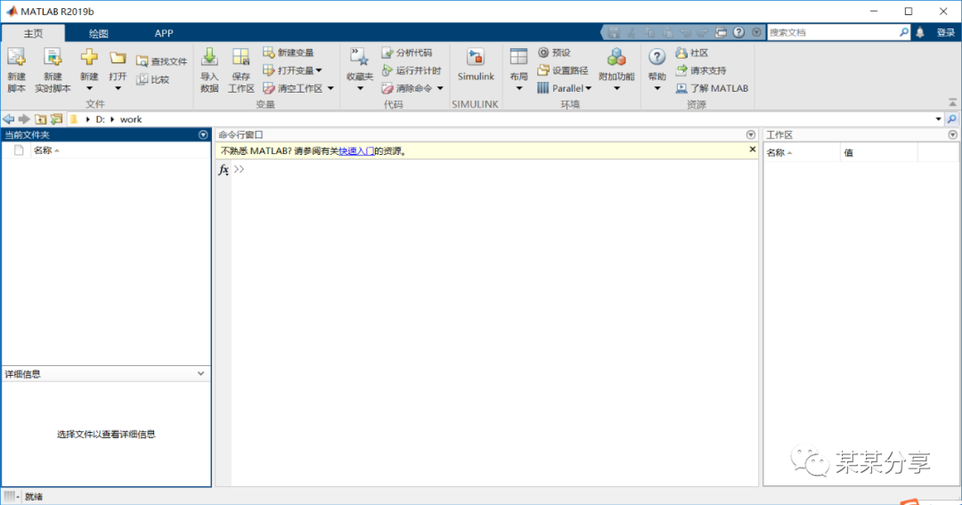Click the browse for folder icon
Screen dimensions: 962x505
click(56, 119)
